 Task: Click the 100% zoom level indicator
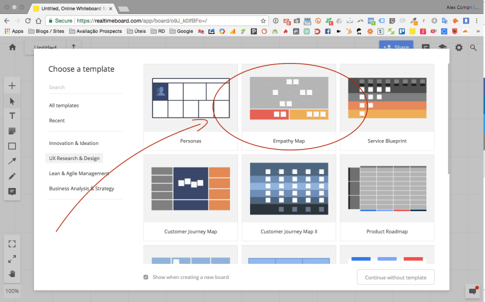(12, 291)
